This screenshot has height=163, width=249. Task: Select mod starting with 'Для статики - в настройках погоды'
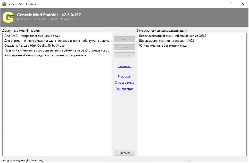[x=57, y=41]
